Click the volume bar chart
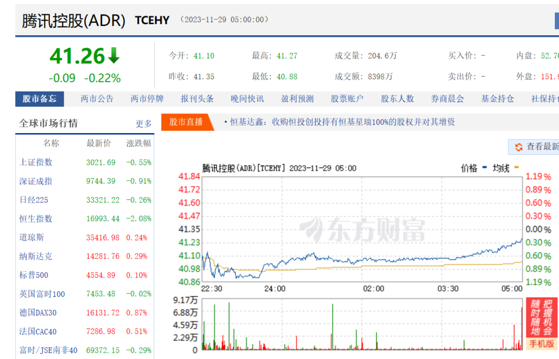The height and width of the screenshot is (359, 559). (362, 324)
